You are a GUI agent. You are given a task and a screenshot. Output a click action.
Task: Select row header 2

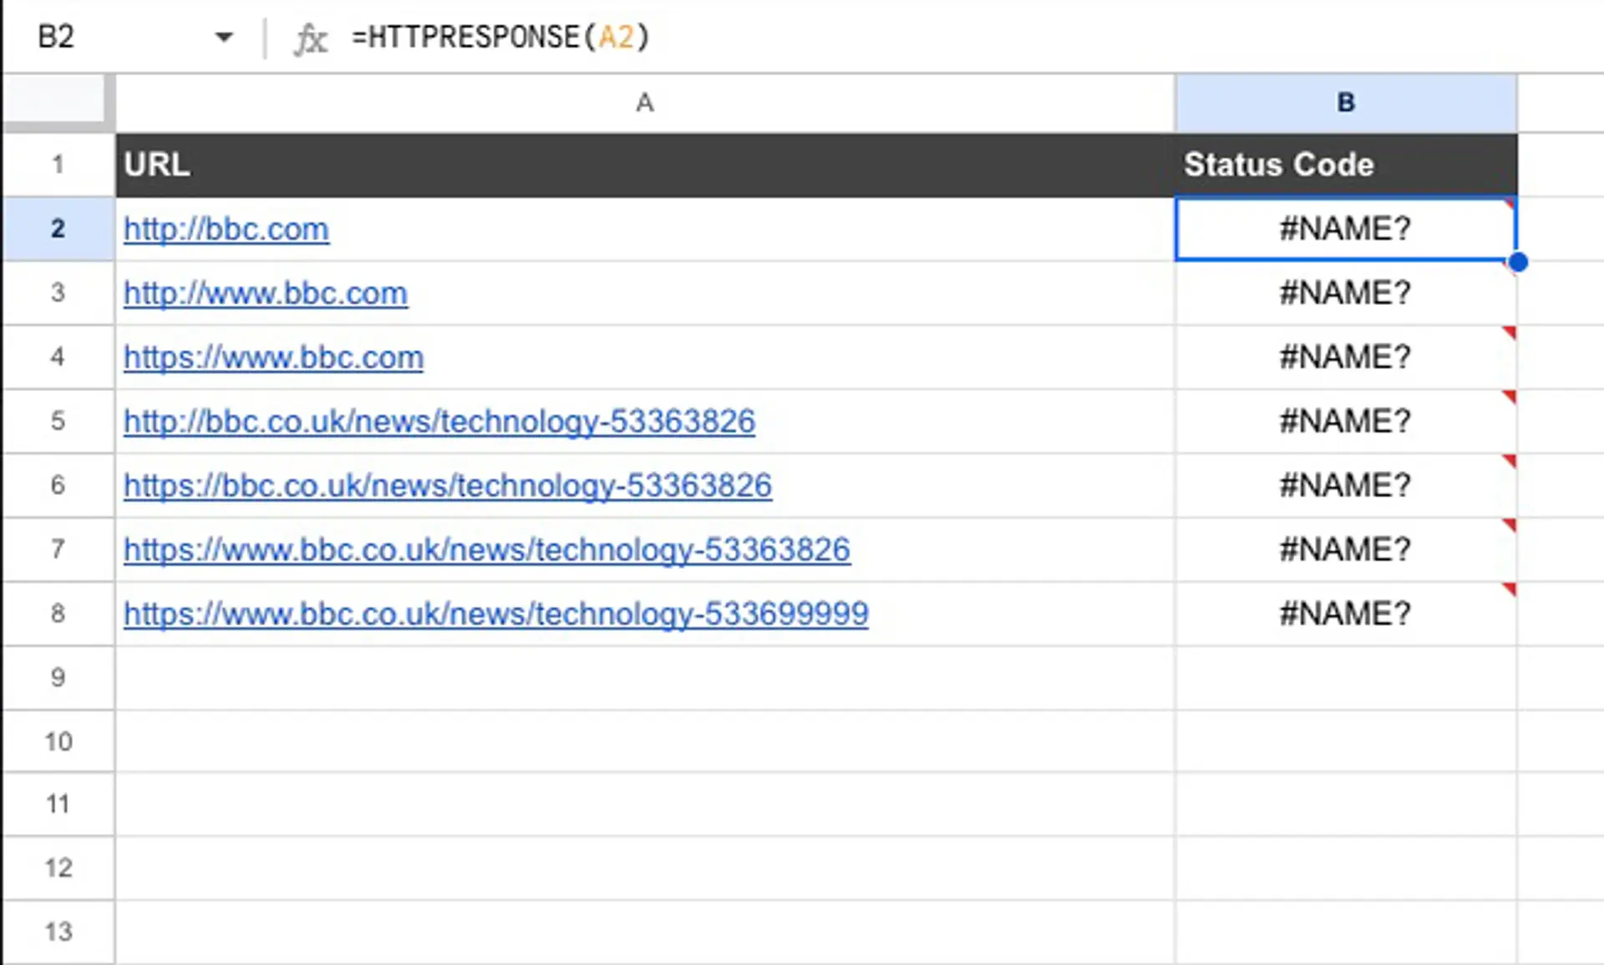coord(58,229)
